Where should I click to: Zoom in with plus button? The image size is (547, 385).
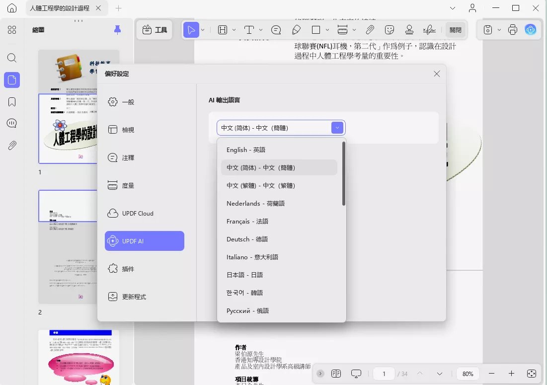pos(511,374)
